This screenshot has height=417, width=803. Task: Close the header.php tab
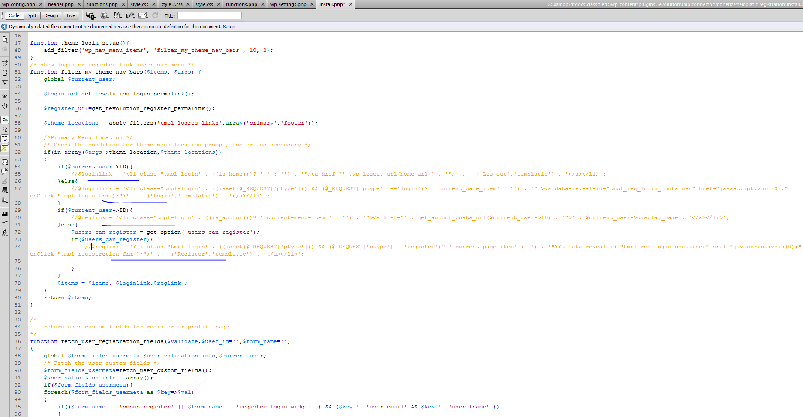tap(79, 4)
